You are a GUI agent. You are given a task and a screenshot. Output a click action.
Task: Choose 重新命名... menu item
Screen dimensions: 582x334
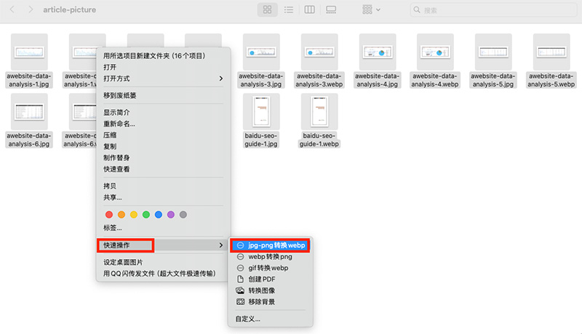[163, 124]
